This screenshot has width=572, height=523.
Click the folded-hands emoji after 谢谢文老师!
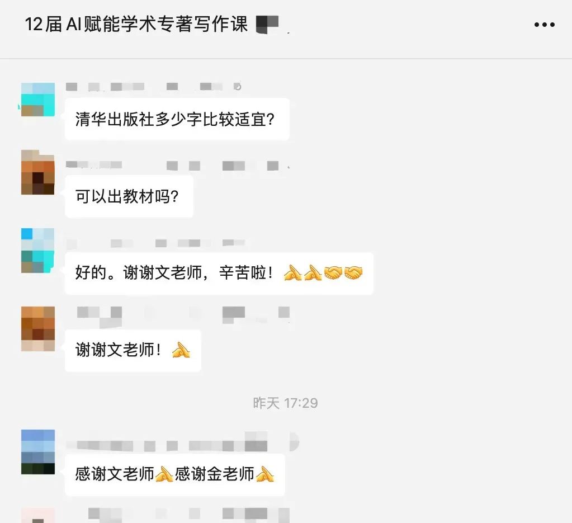tap(181, 350)
